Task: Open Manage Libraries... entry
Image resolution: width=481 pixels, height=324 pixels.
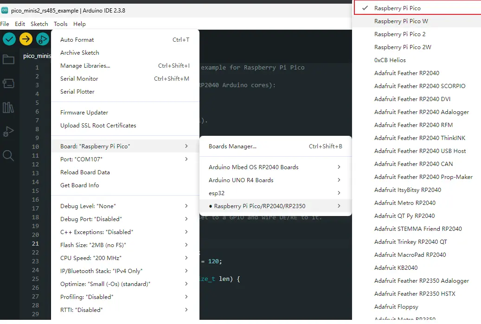Action: click(125, 66)
